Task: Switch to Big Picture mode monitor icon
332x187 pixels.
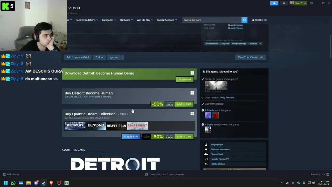Action: (x=311, y=3)
